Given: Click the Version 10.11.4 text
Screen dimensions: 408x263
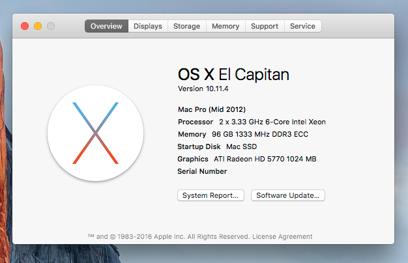Looking at the screenshot, I should [203, 89].
